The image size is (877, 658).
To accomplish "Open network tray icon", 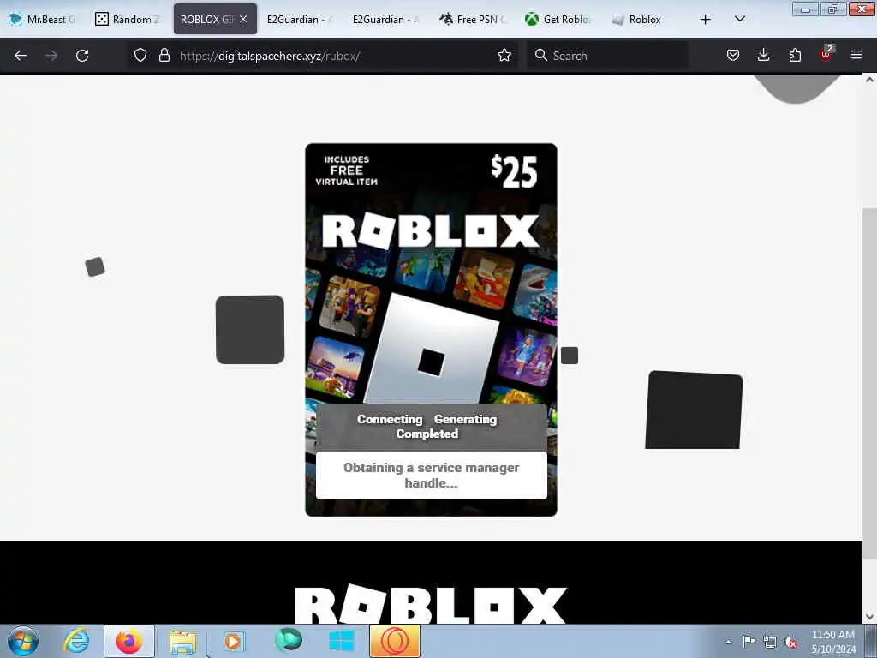I will click(770, 642).
